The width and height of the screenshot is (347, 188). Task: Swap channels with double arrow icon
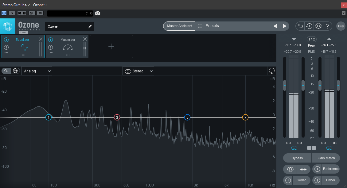pyautogui.click(x=303, y=169)
